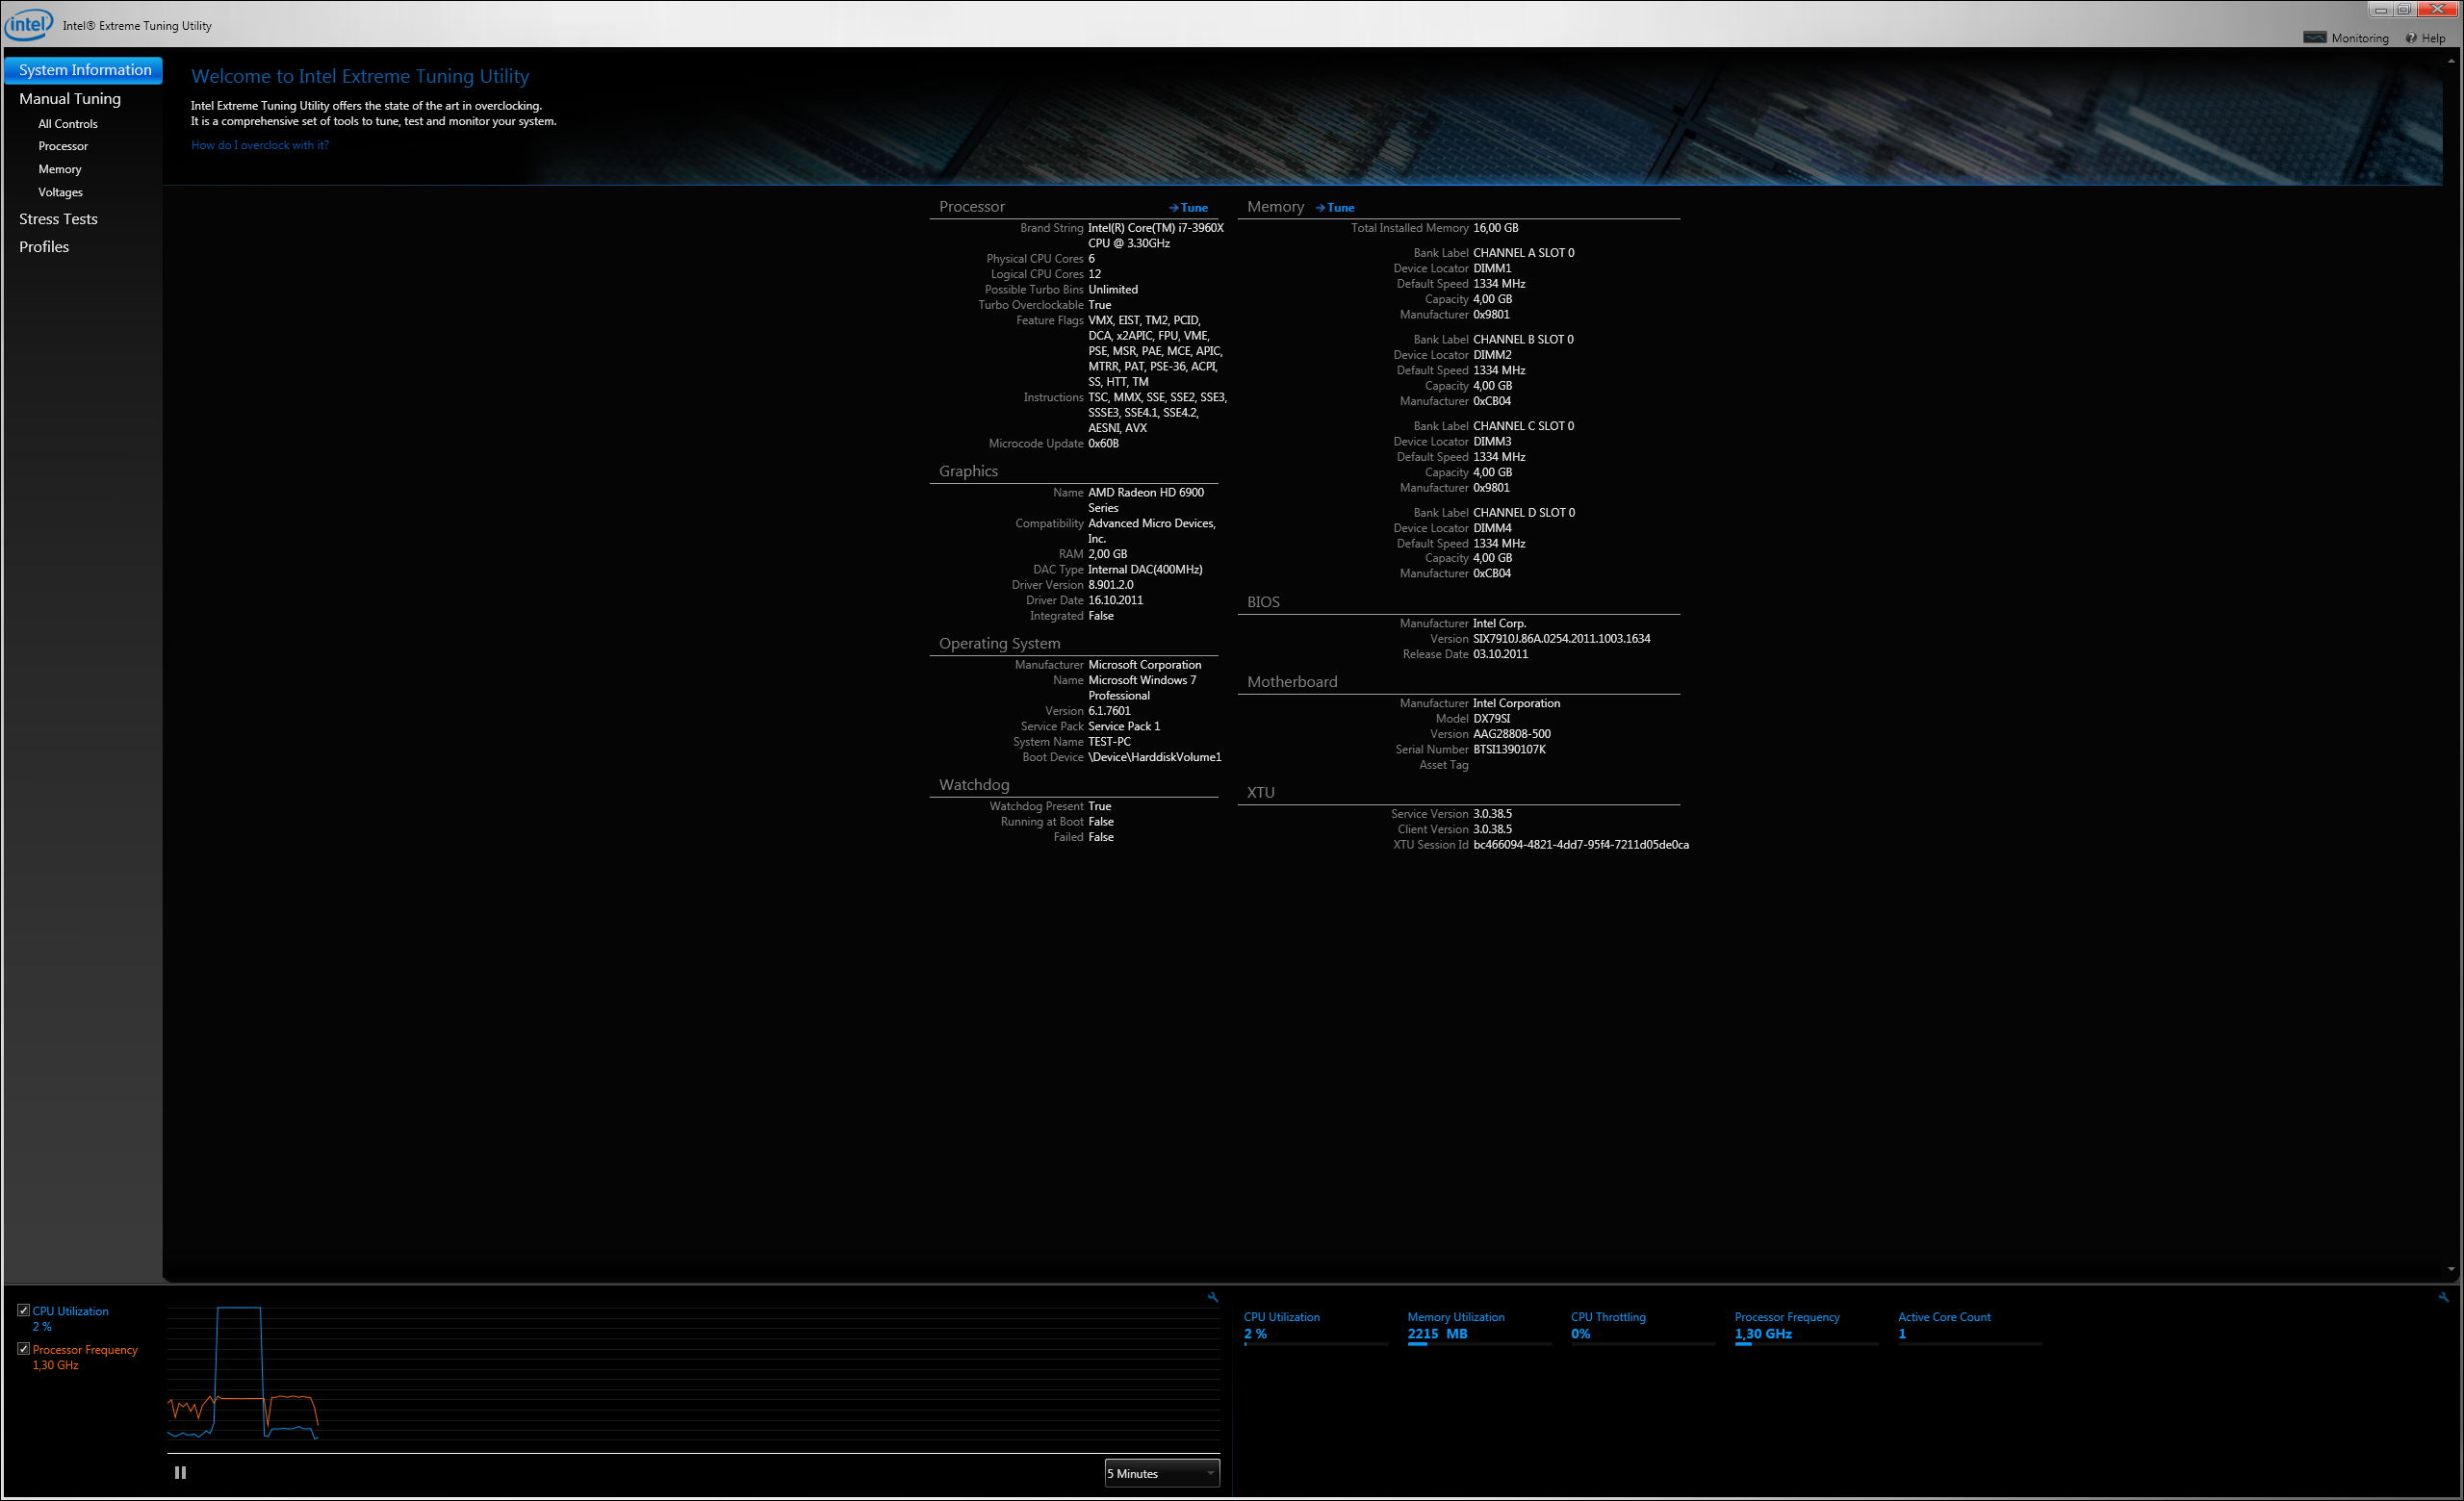Select the System Information tab
2464x1501 pixels.
(x=84, y=70)
